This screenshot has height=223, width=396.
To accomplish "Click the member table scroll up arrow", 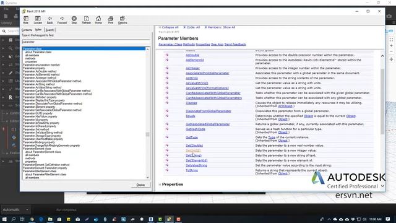I will tap(382, 56).
